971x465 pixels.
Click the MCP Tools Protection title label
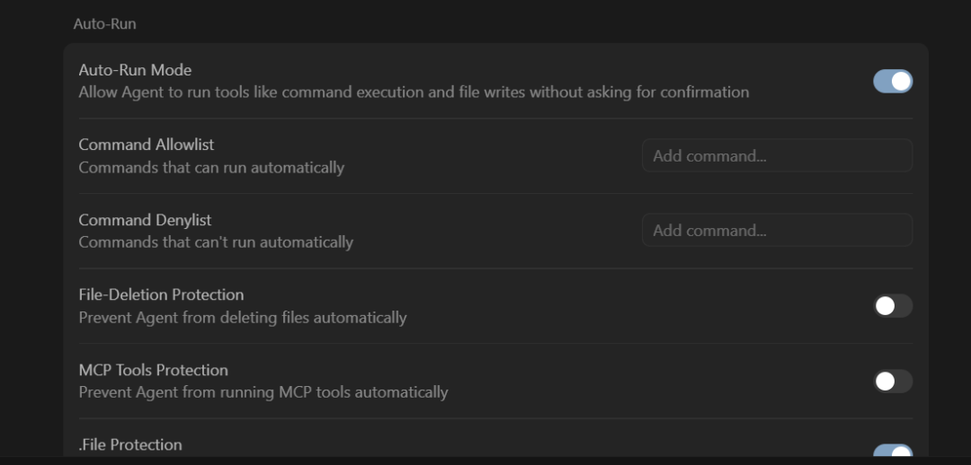coord(154,370)
